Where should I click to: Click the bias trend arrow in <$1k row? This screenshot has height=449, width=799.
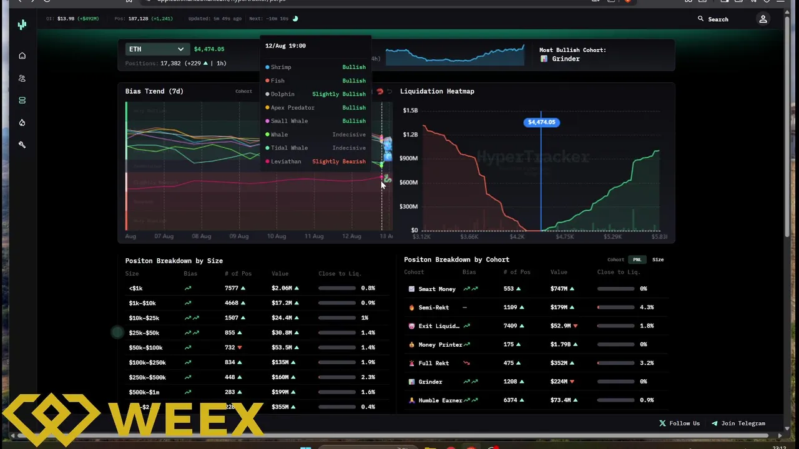coord(188,288)
